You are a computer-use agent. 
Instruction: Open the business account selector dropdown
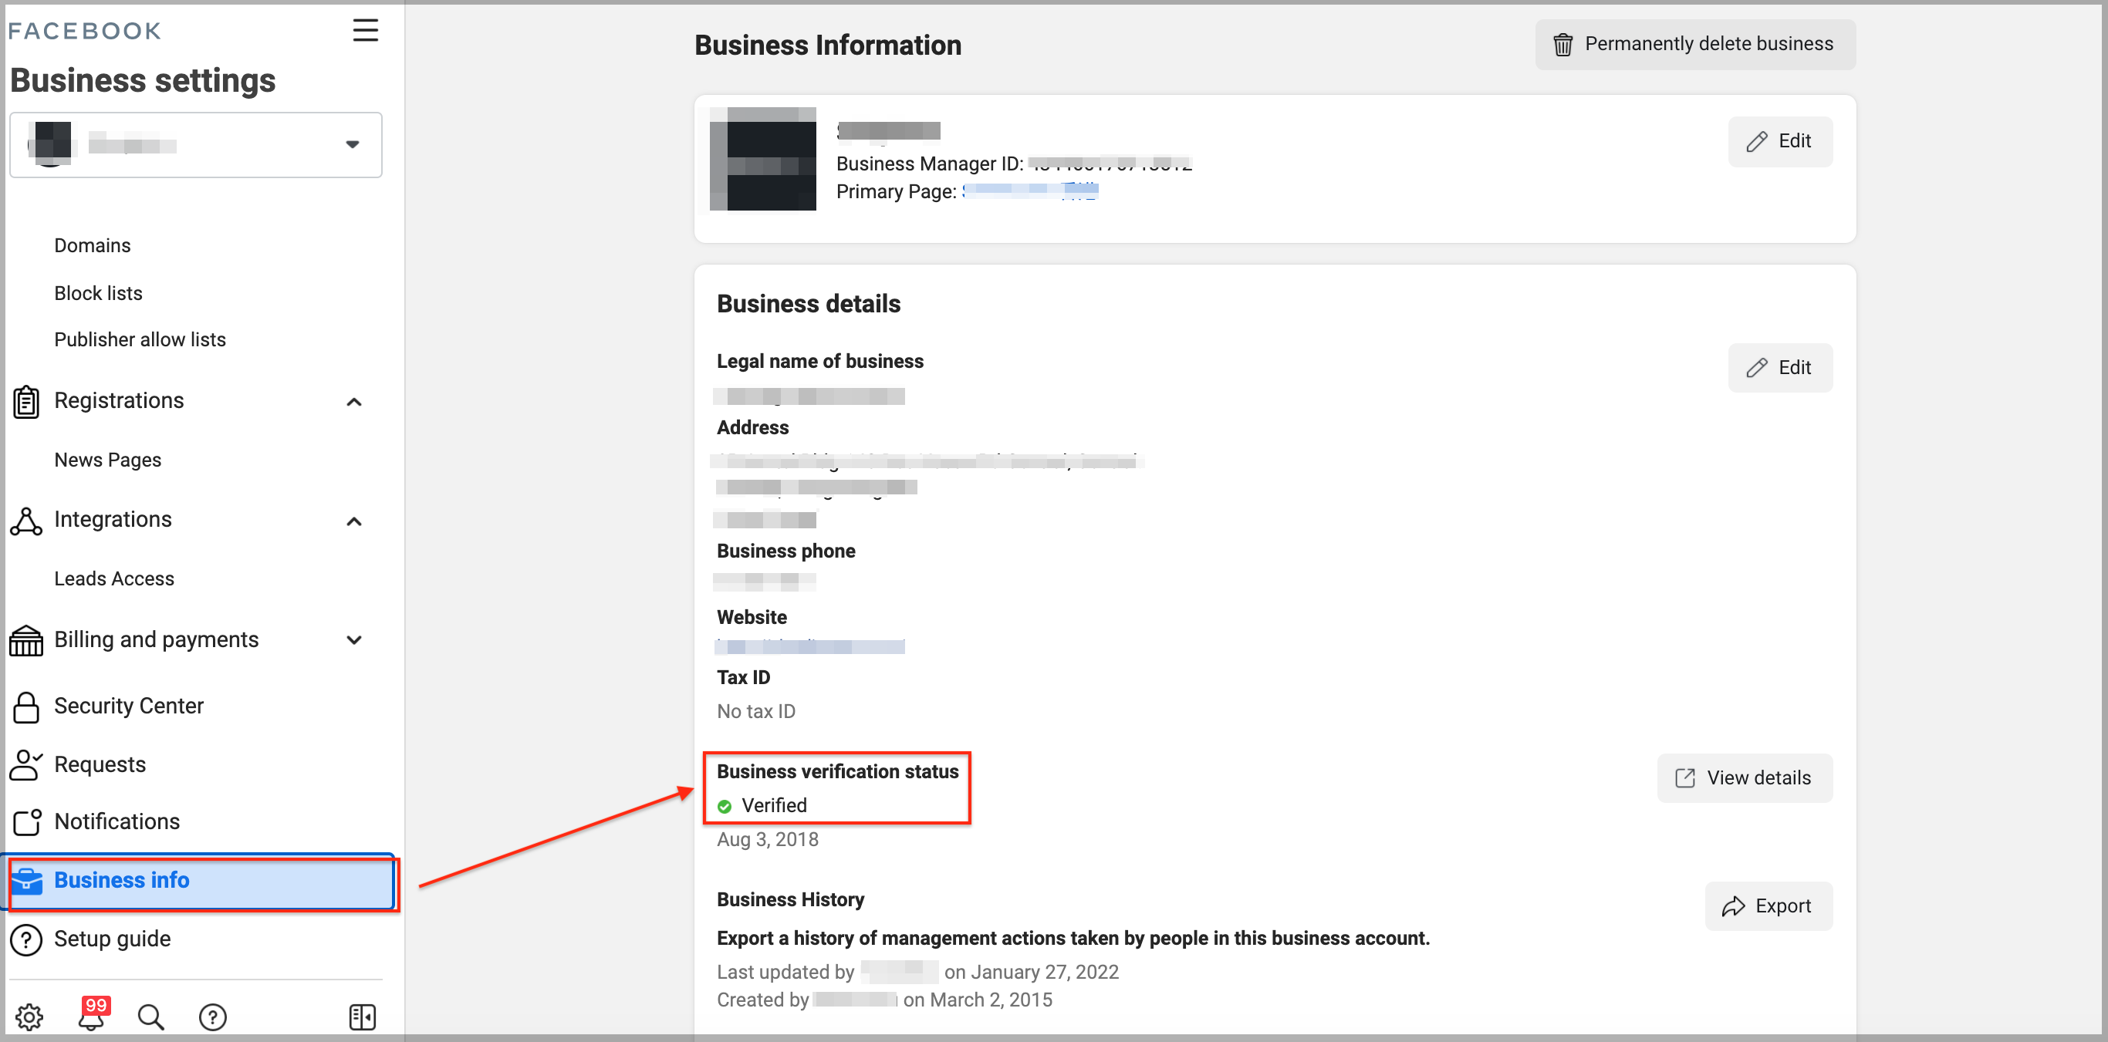tap(195, 145)
